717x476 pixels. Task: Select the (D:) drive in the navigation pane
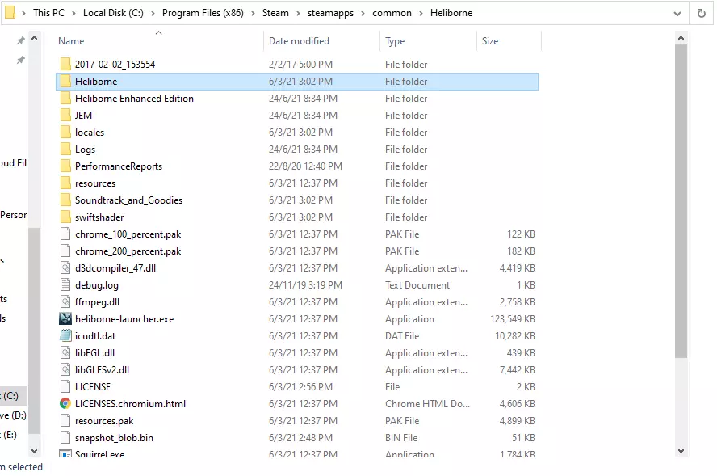[13, 415]
